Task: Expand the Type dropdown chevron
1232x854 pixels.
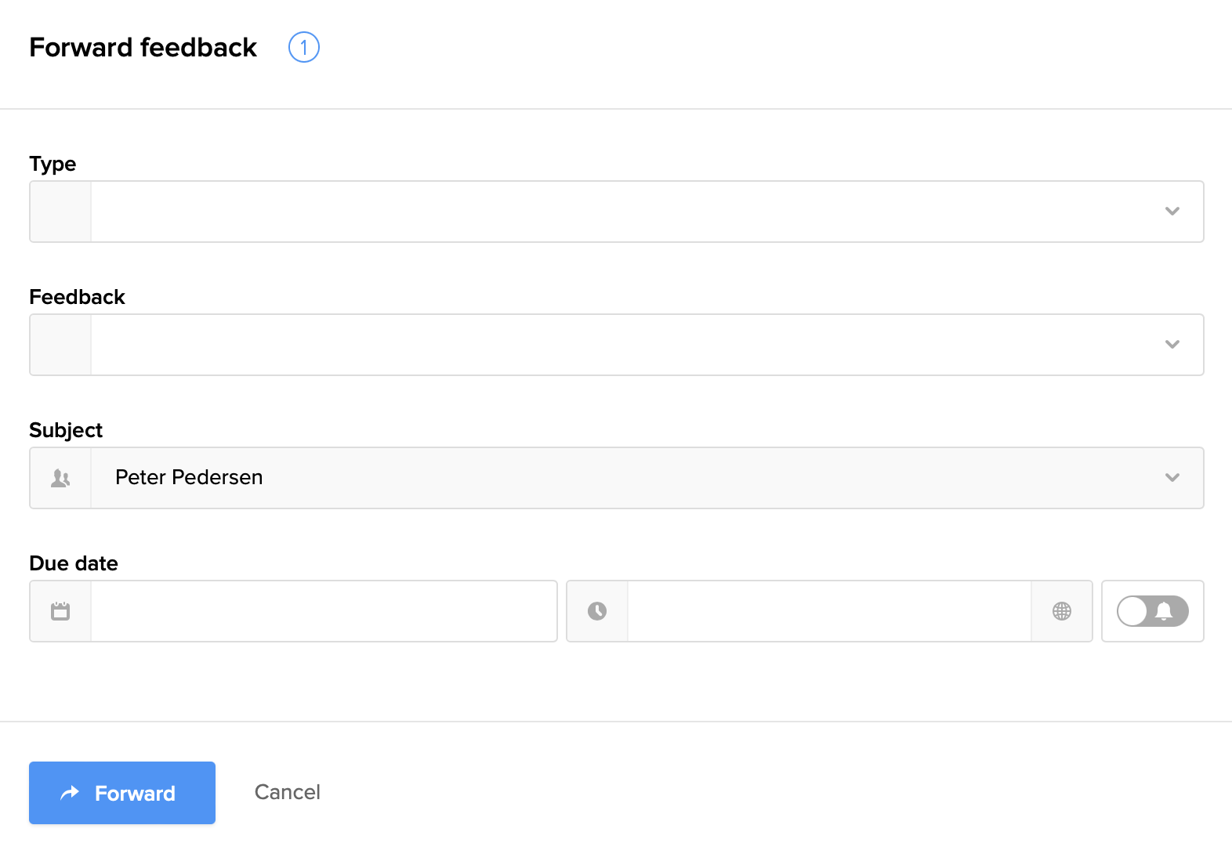Action: [x=1172, y=212]
